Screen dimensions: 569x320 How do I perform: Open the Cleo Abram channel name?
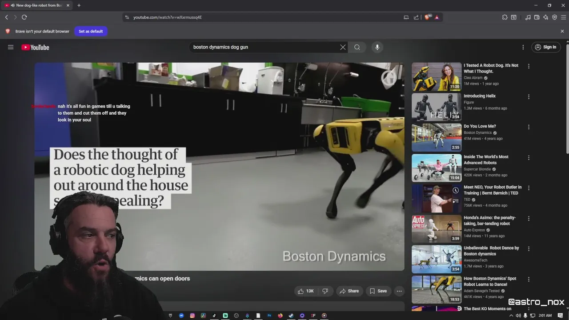pos(473,78)
